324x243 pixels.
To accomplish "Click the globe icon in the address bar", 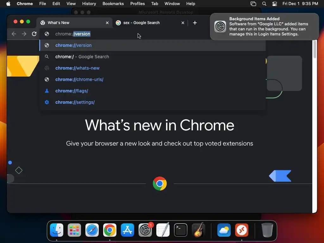I will pos(47,34).
